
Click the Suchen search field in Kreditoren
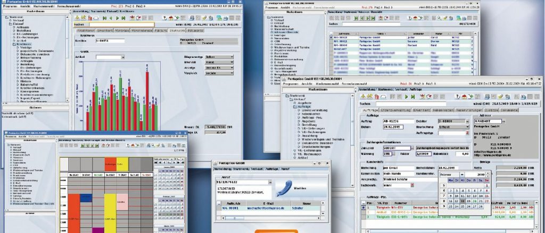click(x=121, y=24)
